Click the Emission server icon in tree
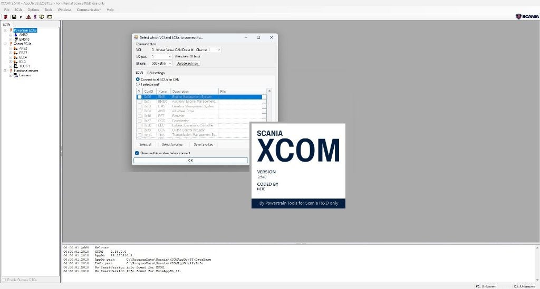 tap(16, 75)
